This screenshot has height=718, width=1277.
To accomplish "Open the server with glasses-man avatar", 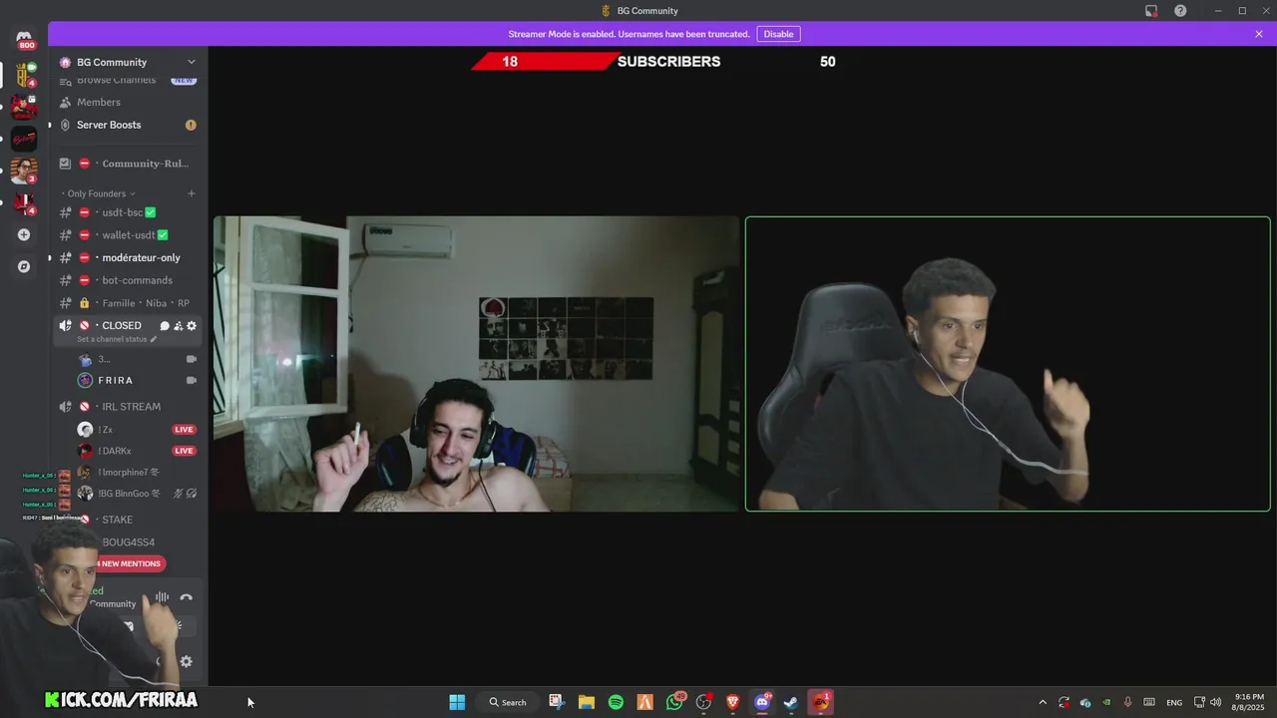I will pos(24,171).
